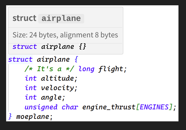Click the airplane code badge in tooltip header

61,18
